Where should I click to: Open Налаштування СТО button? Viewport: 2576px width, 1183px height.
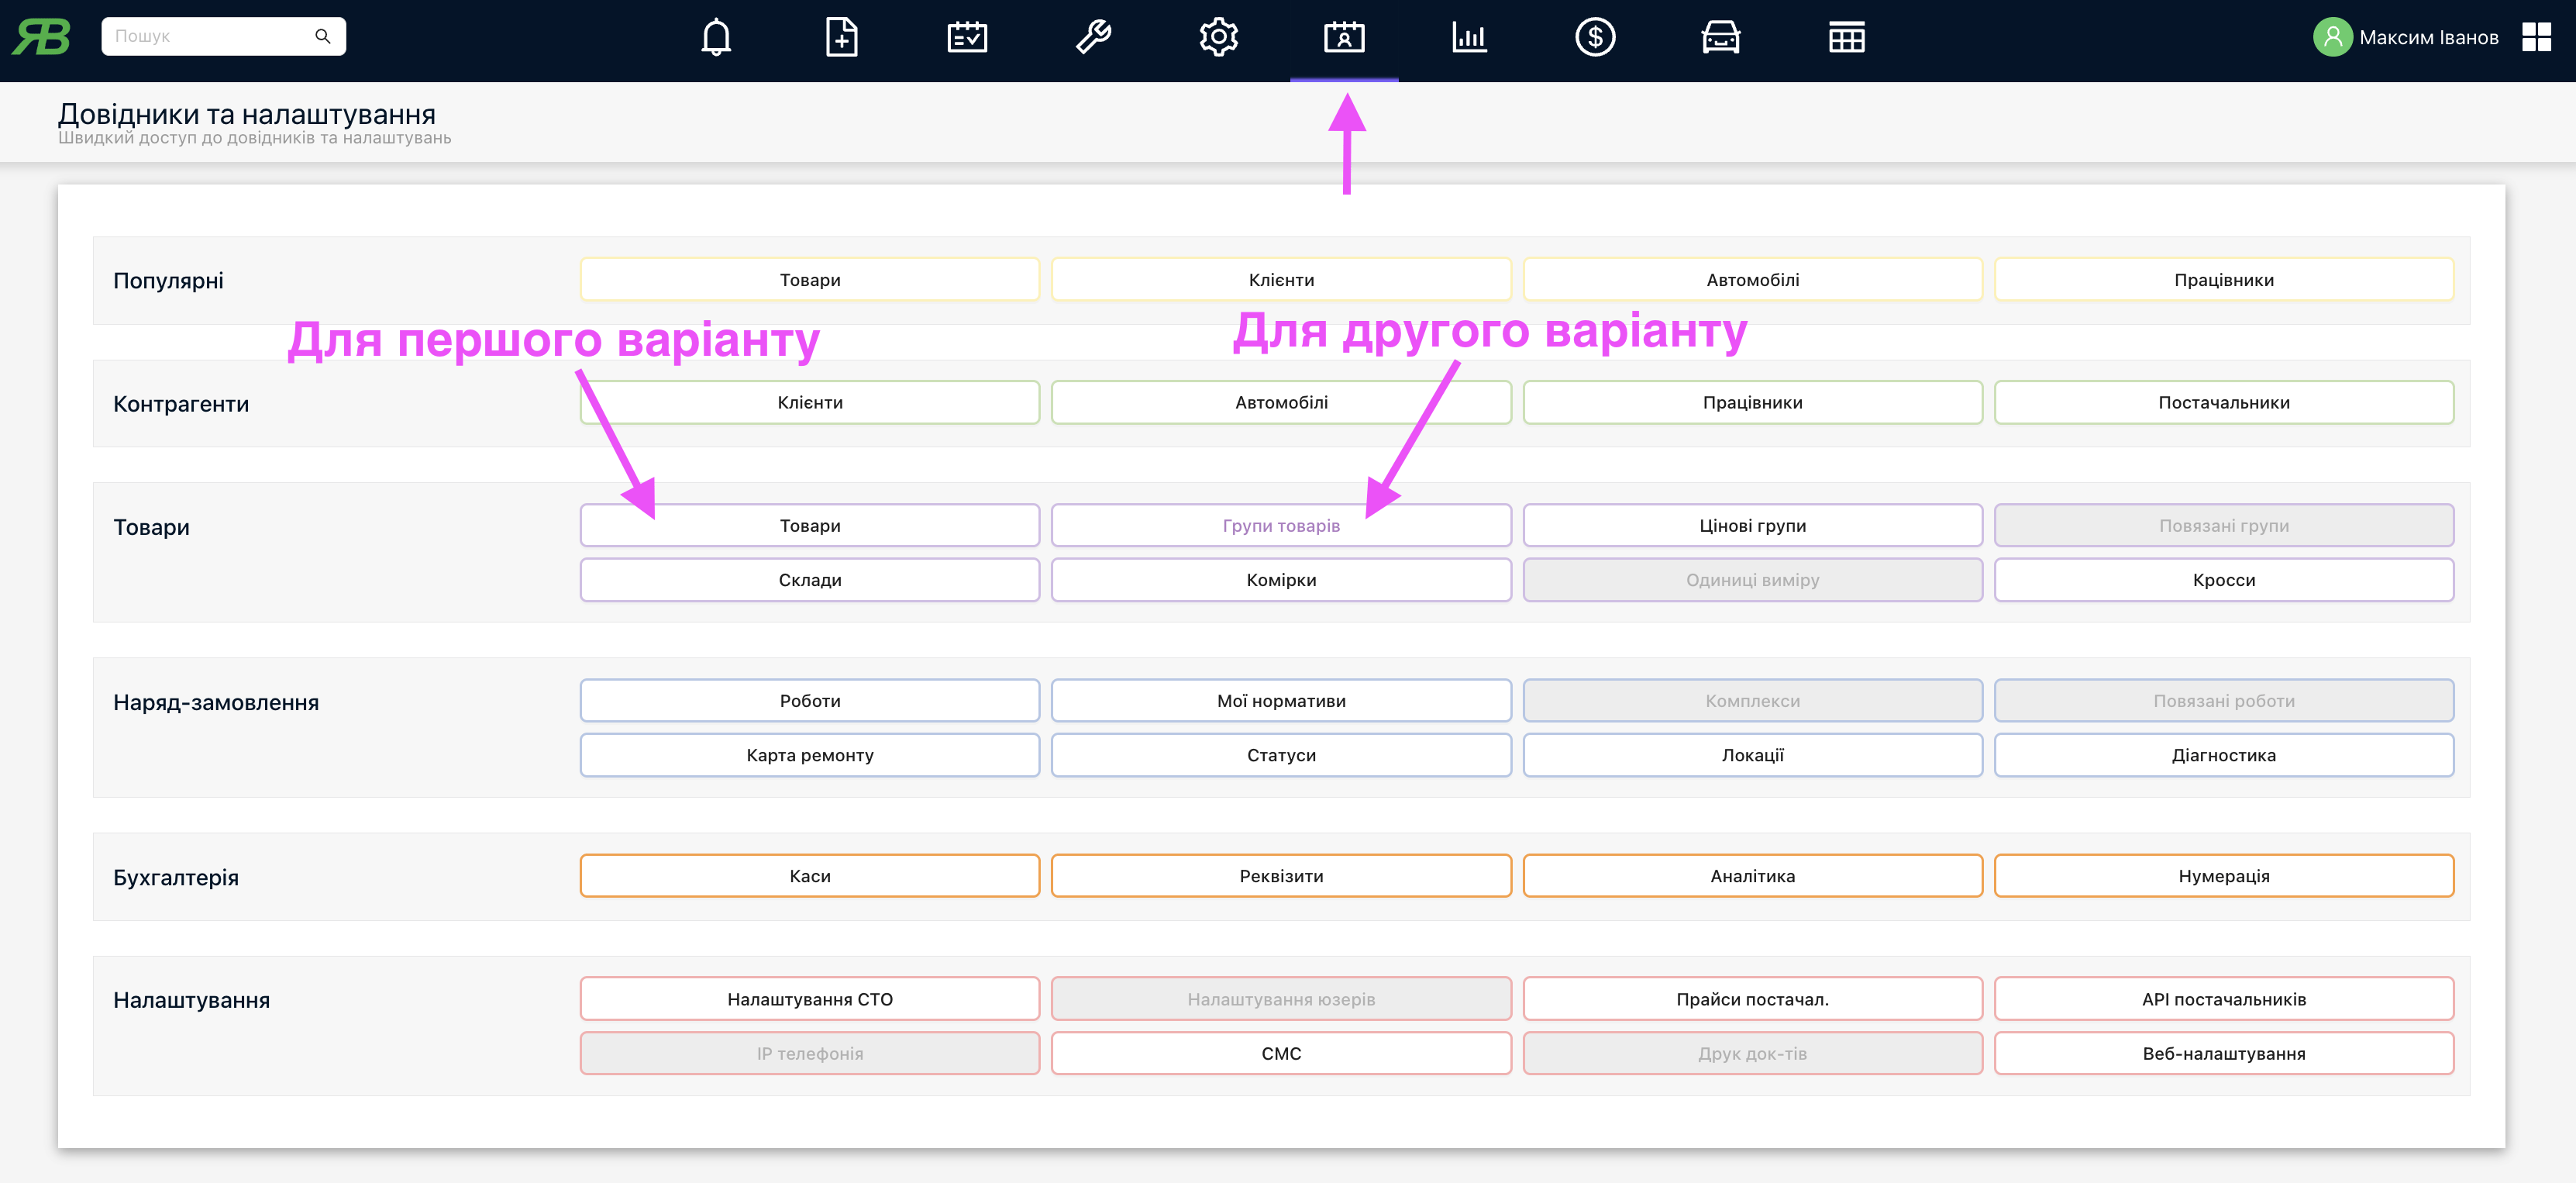pos(809,999)
